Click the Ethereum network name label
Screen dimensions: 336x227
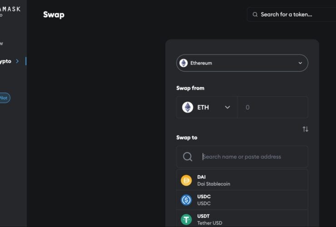tap(201, 63)
